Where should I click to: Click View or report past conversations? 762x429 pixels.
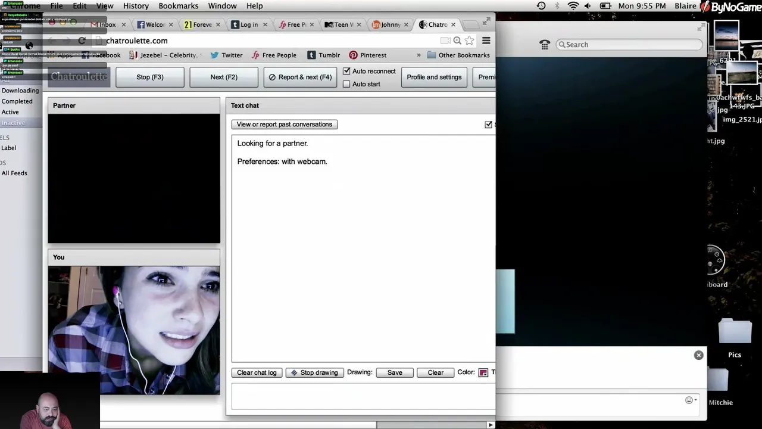[x=285, y=125]
